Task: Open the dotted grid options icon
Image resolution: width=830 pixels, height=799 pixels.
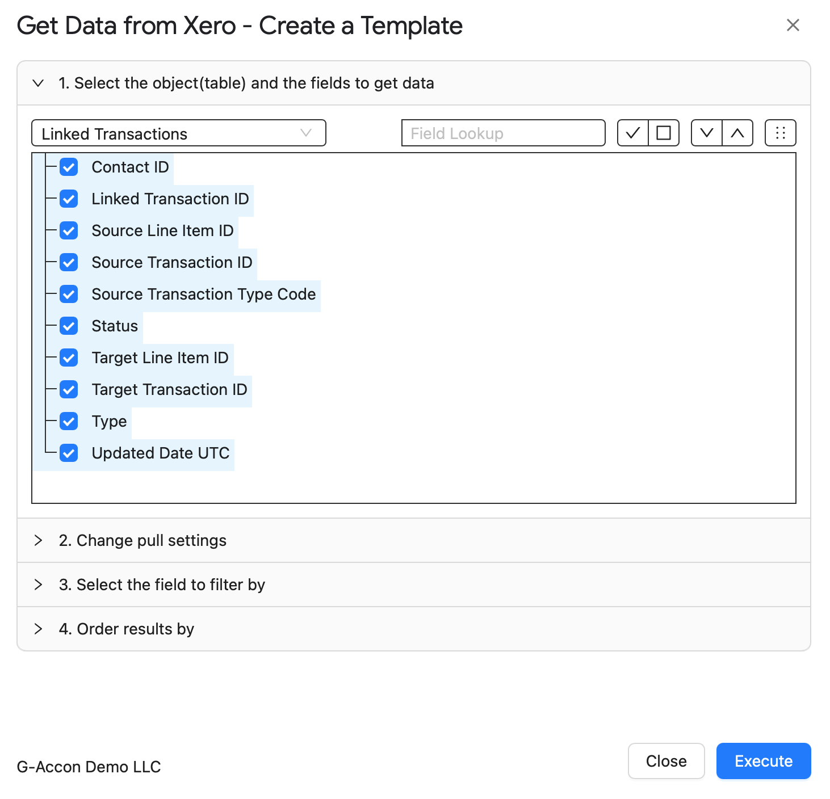Action: click(781, 133)
